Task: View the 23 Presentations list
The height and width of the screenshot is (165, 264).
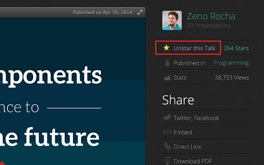Action: [208, 26]
